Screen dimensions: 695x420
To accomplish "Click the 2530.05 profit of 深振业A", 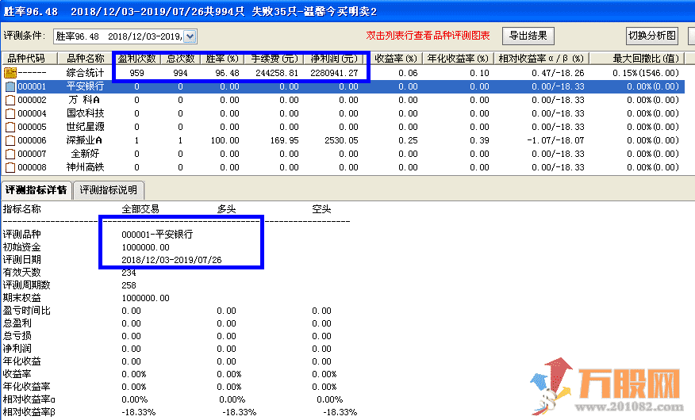I will (341, 141).
